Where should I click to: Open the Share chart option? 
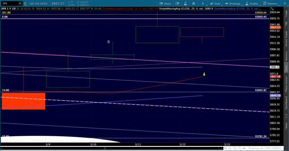click(165, 3)
